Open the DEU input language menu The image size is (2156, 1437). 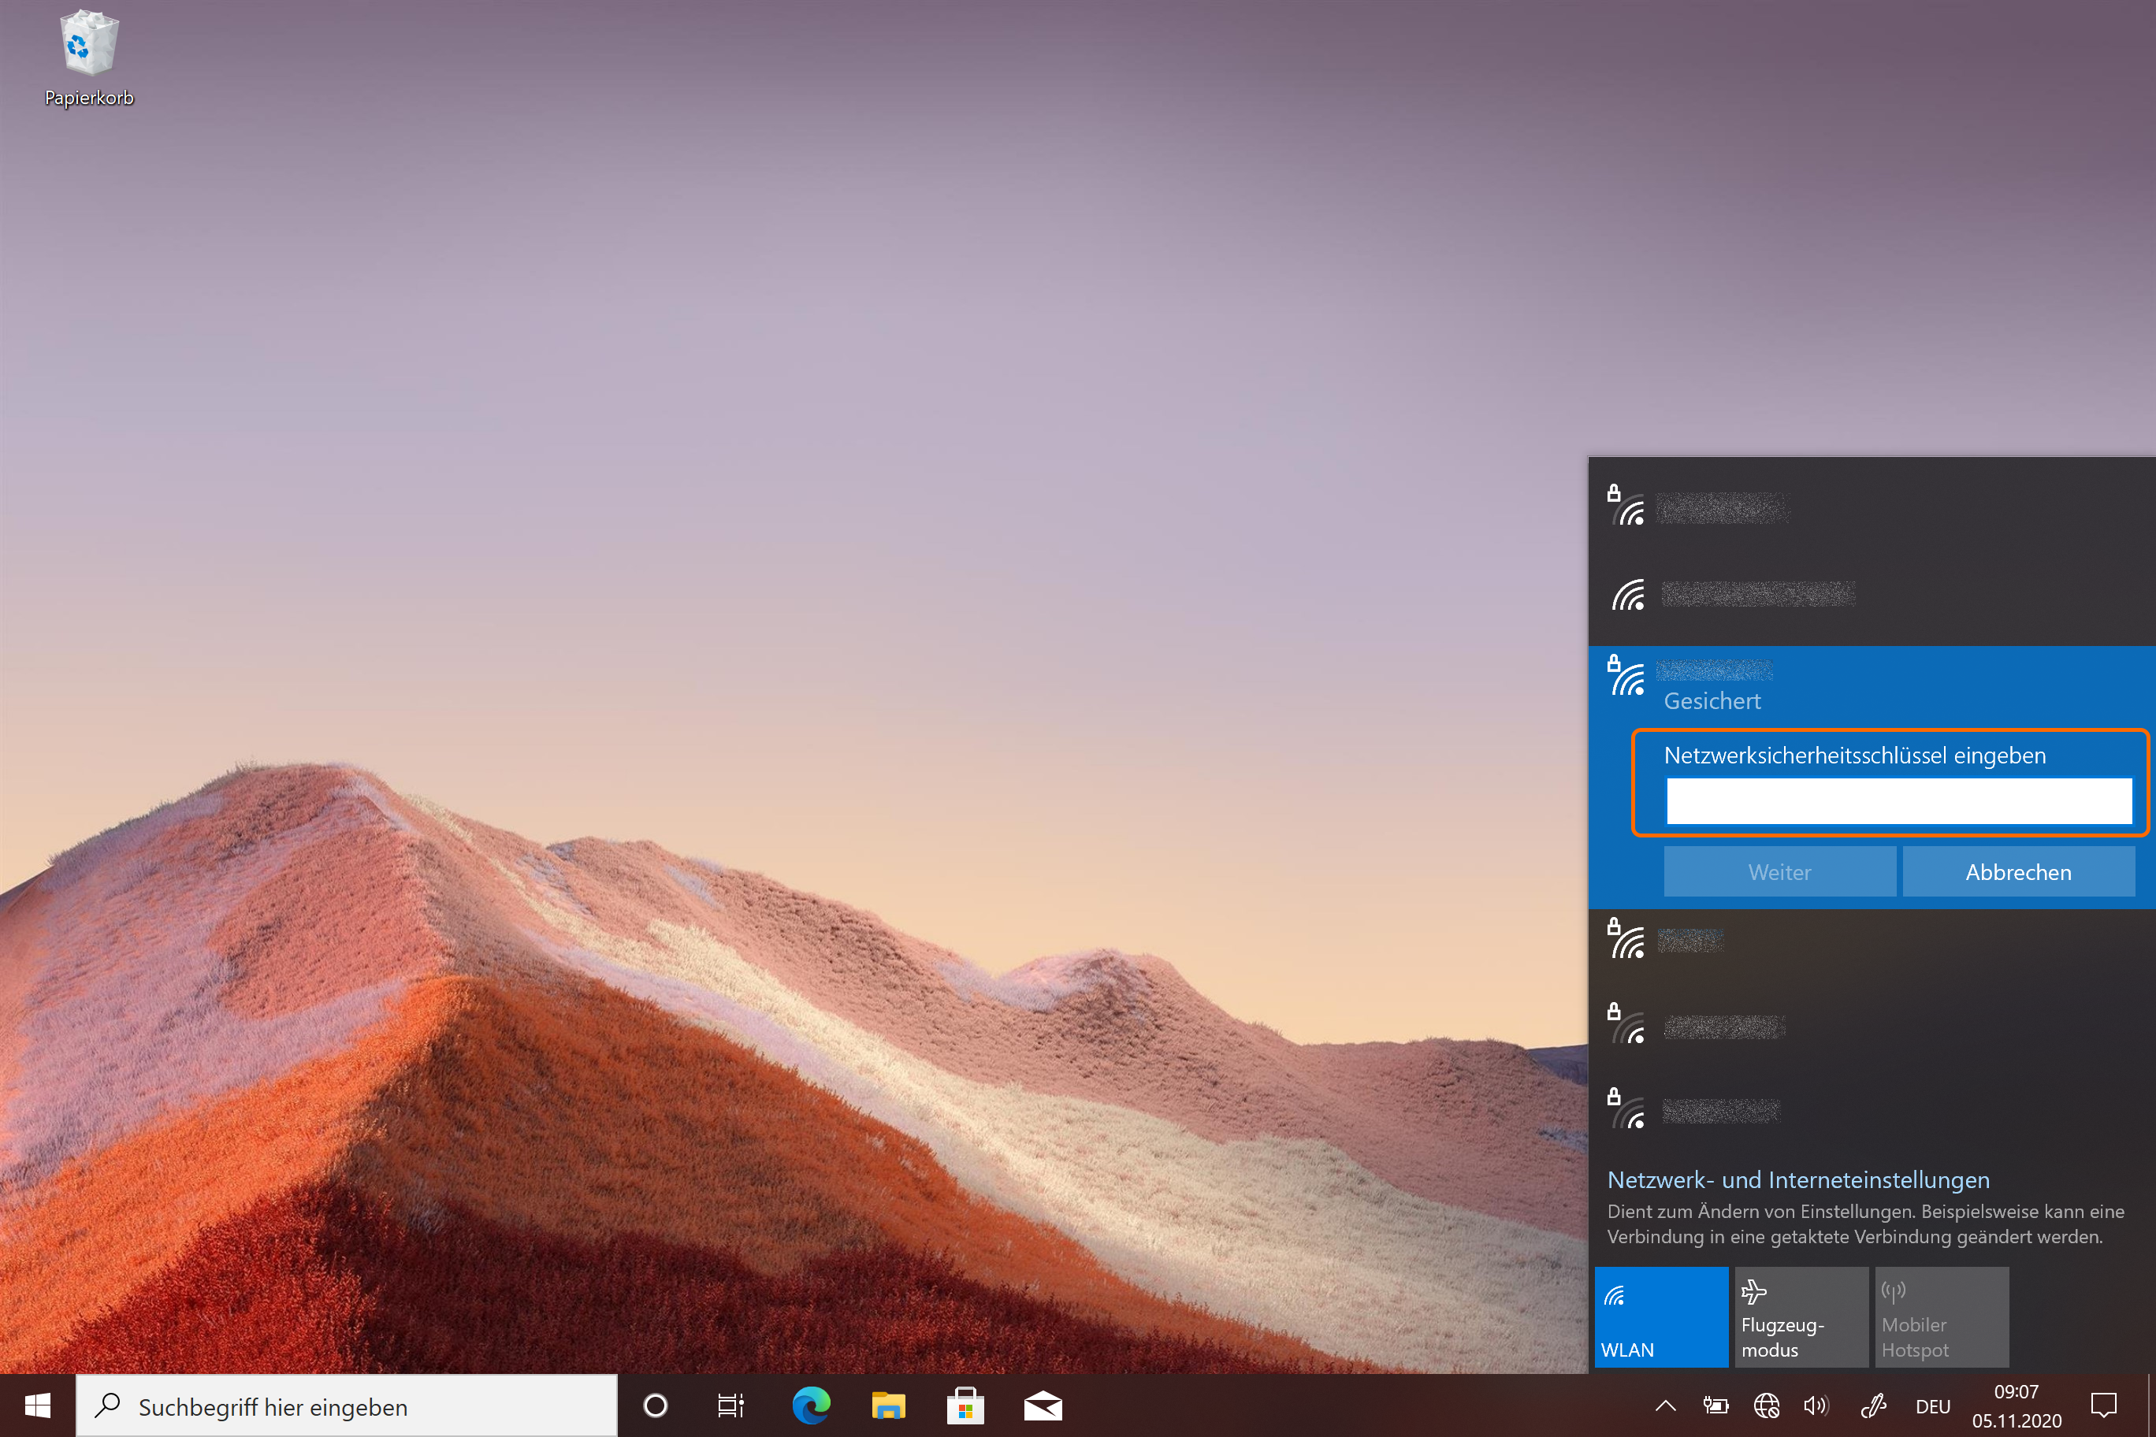tap(1932, 1405)
